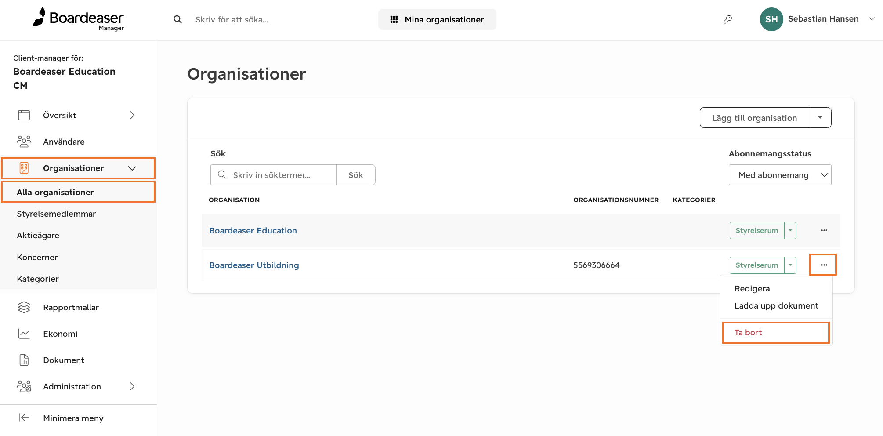The width and height of the screenshot is (883, 436).
Task: Click the Minimera meny label
Action: pos(73,418)
